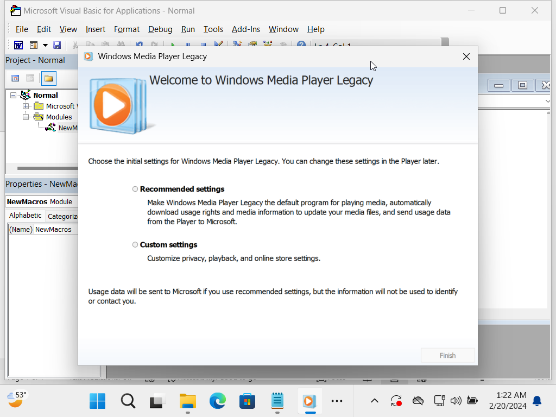Click the network display tray icon
This screenshot has height=417, width=556.
point(439,401)
